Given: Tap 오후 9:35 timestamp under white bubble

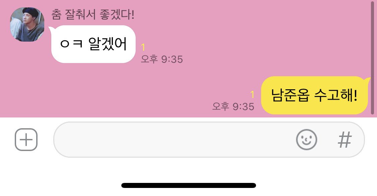Looking at the screenshot, I should coord(162,59).
